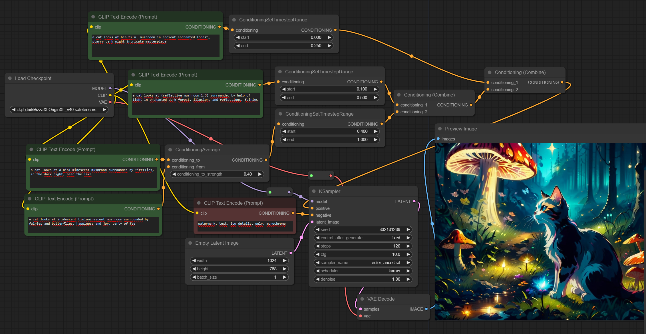This screenshot has width=646, height=334.
Task: Click the VAE output socket on Load Checkpoint
Action: pos(110,102)
